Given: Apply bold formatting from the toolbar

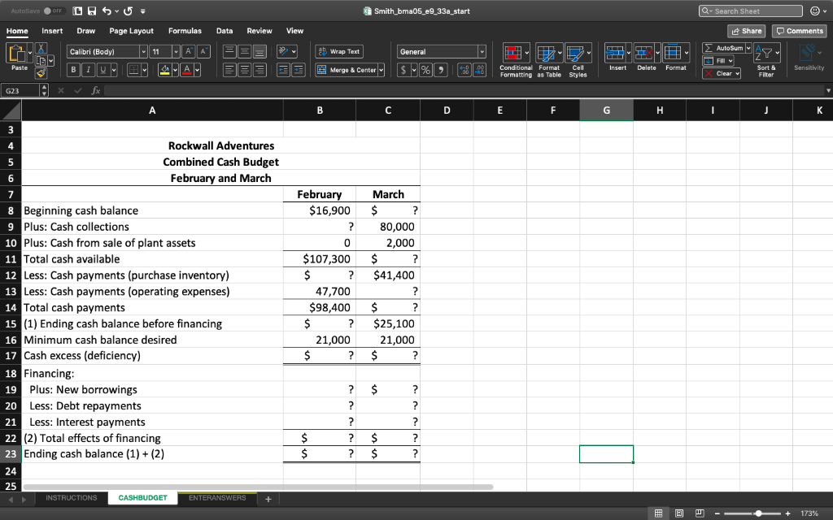Looking at the screenshot, I should point(72,70).
